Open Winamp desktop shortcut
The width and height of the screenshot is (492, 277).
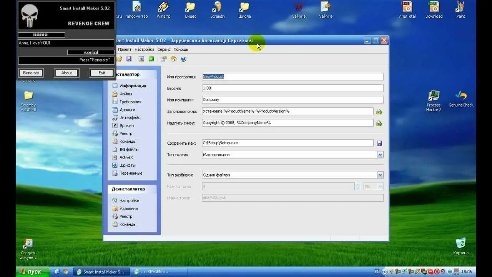tap(163, 10)
